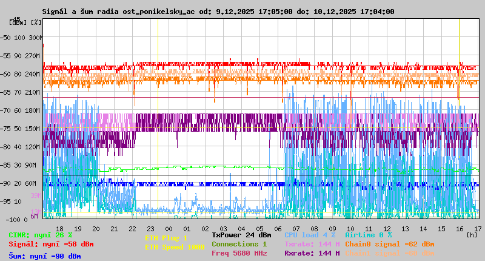Click the graph title text at top
The width and height of the screenshot is (485, 261).
[x=218, y=12]
